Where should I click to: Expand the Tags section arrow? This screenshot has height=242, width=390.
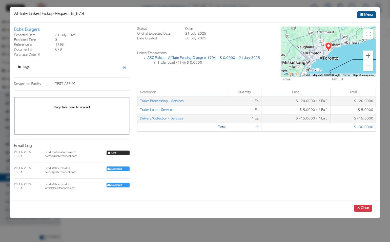[124, 67]
